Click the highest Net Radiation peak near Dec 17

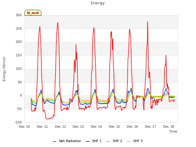tap(148, 22)
